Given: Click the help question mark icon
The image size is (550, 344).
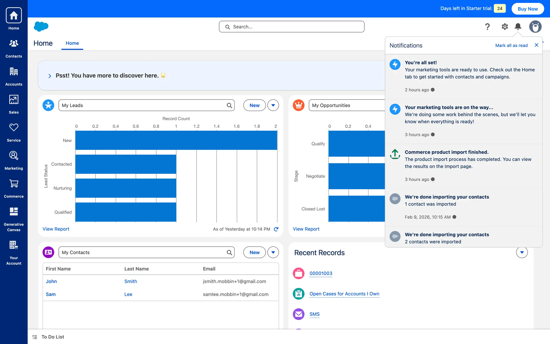Looking at the screenshot, I should [x=487, y=27].
